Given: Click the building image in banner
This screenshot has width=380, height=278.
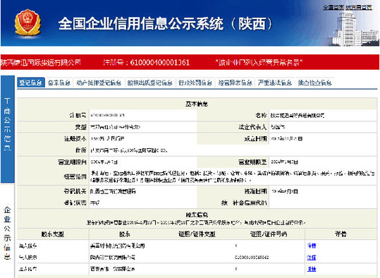Looking at the screenshot, I should pyautogui.click(x=355, y=29).
